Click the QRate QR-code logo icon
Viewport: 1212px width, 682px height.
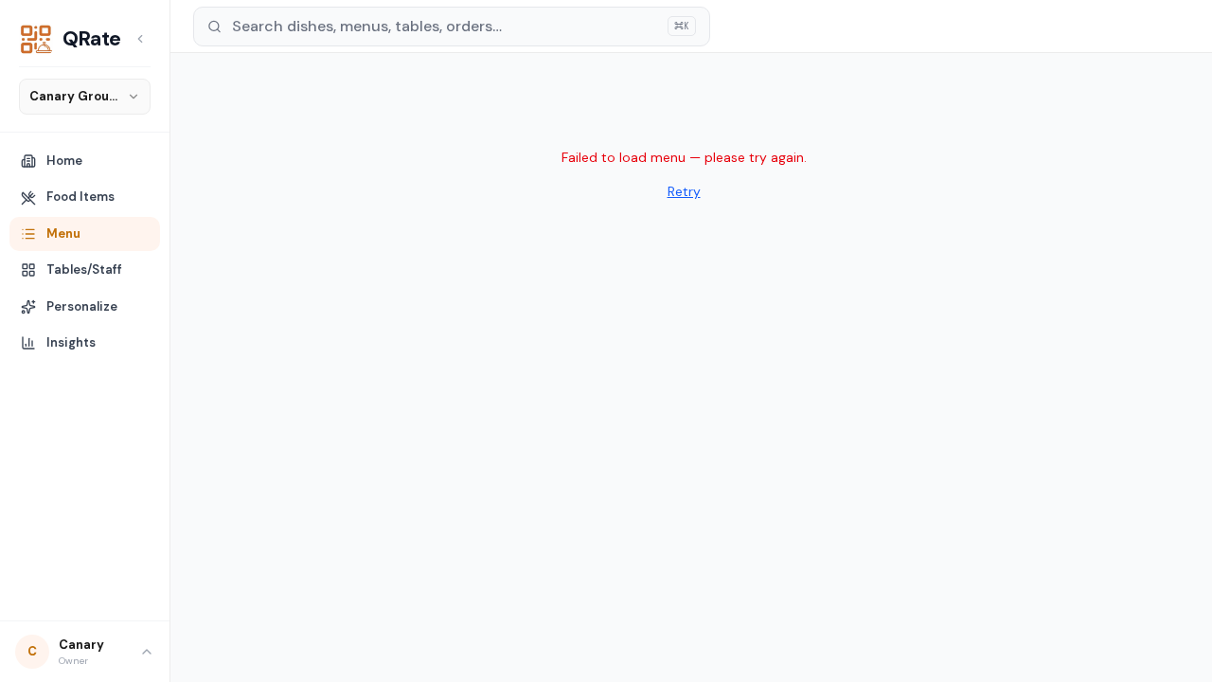[36, 39]
